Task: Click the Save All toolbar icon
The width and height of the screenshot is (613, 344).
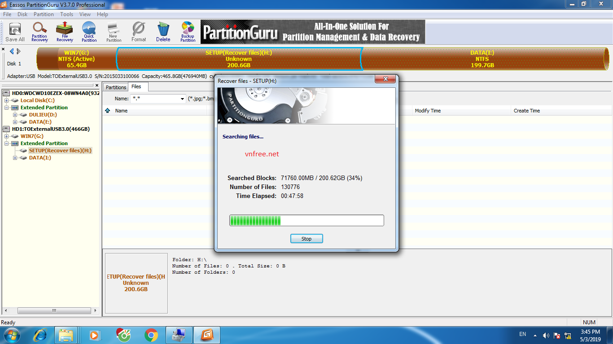Action: click(x=15, y=32)
